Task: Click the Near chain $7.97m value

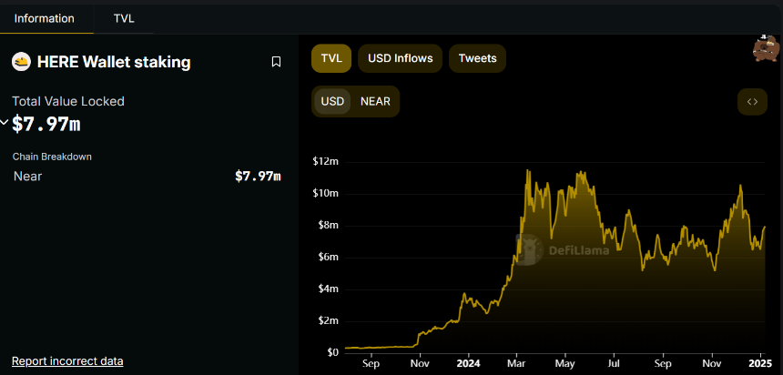Action: 258,176
